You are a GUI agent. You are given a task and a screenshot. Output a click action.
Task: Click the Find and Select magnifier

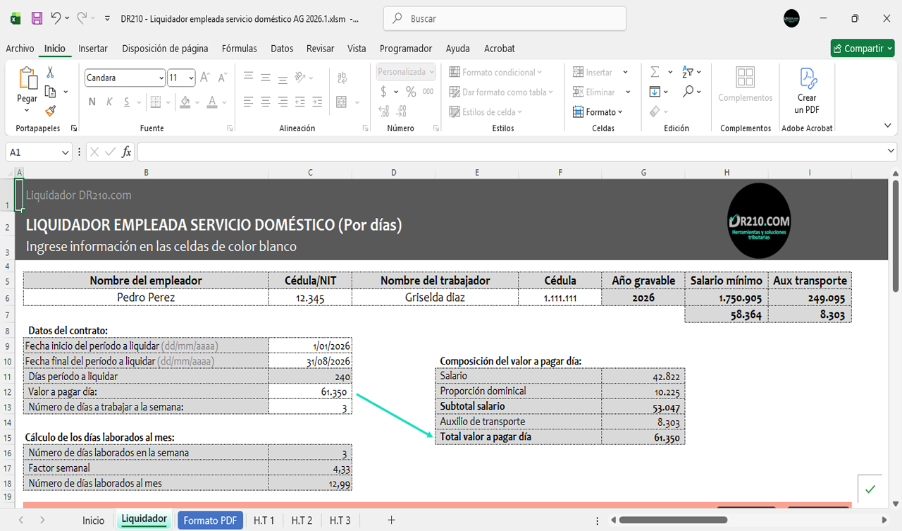click(688, 92)
